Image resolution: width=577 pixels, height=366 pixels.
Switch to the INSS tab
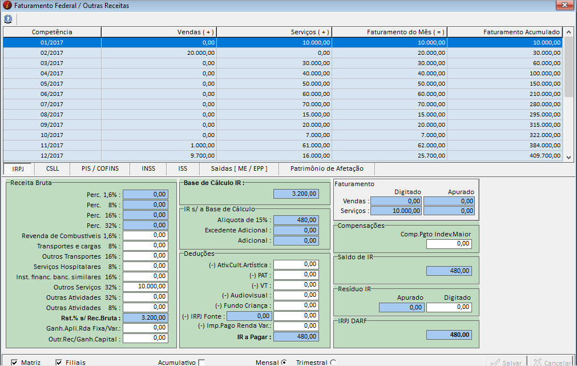pos(148,168)
